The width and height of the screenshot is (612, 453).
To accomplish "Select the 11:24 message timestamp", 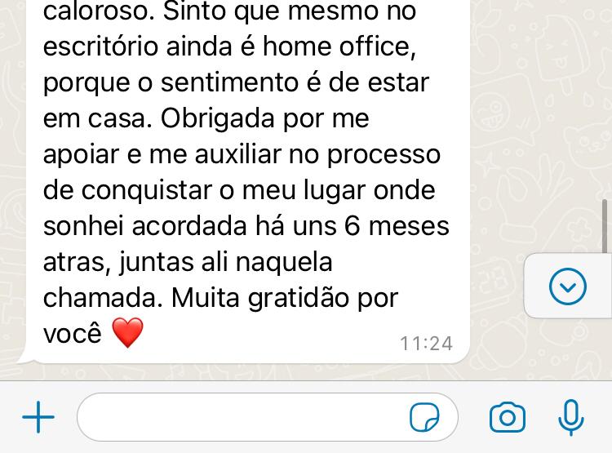I will click(x=426, y=344).
